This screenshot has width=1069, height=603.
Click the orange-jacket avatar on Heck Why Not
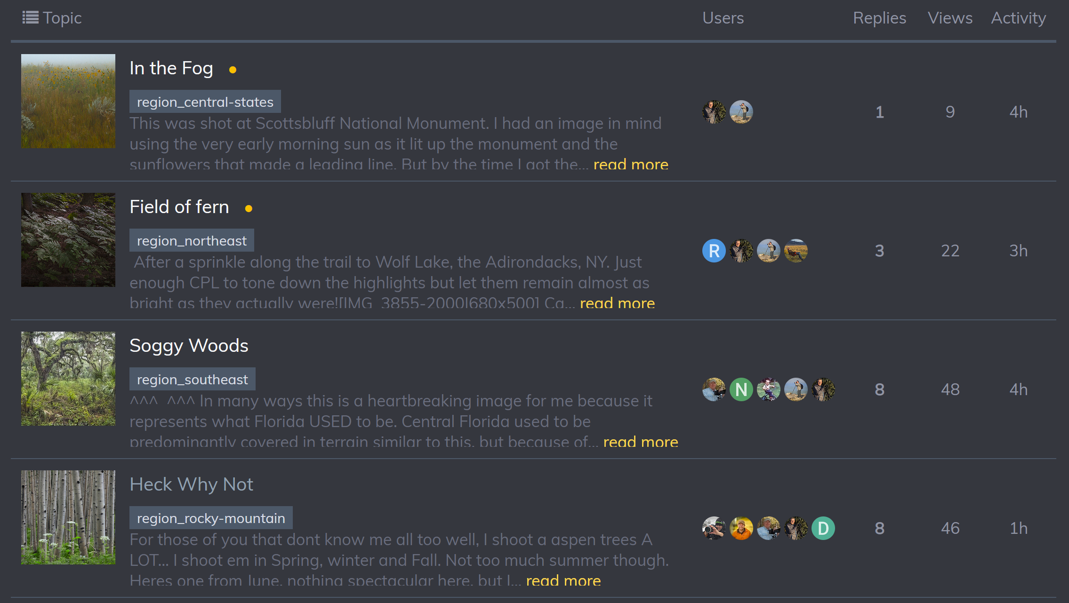(x=741, y=528)
